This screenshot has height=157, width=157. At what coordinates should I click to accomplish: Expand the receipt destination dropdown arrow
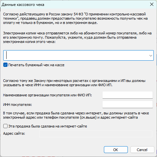click(x=151, y=55)
